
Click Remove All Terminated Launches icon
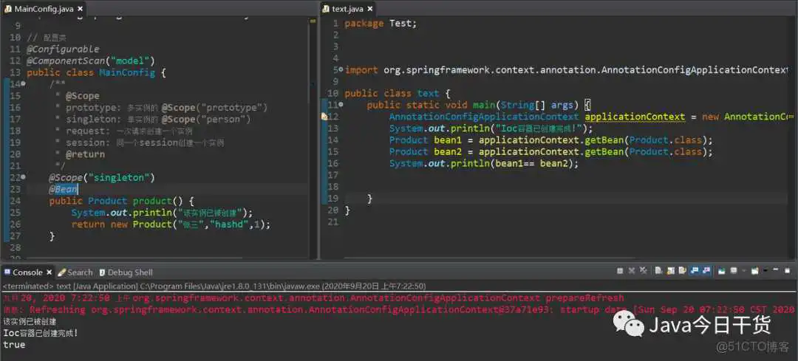[644, 271]
